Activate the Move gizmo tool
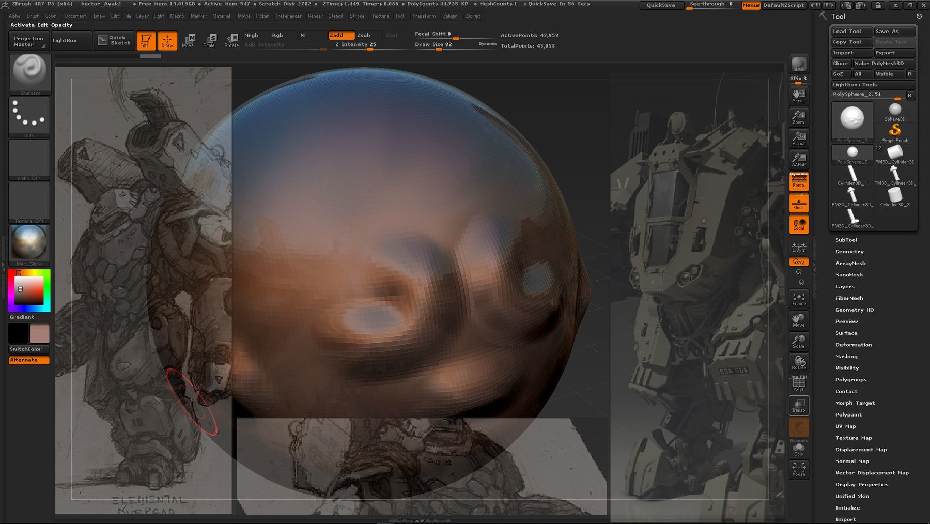This screenshot has height=524, width=930. point(189,40)
